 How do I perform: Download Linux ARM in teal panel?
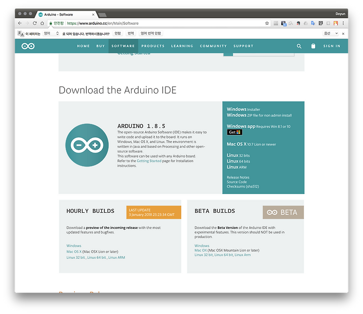pyautogui.click(x=236, y=167)
